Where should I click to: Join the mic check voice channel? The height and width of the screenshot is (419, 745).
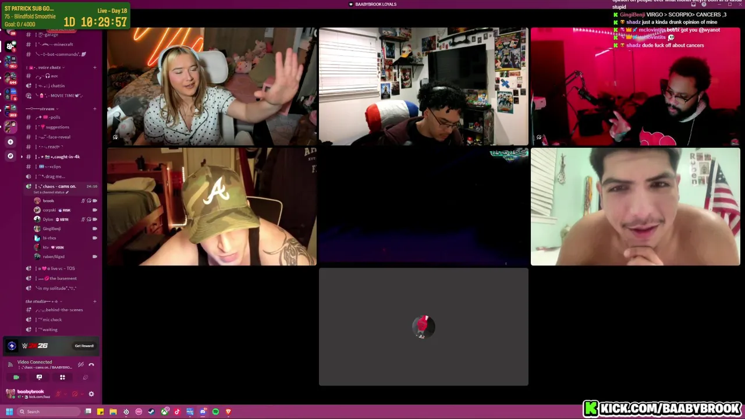61,319
